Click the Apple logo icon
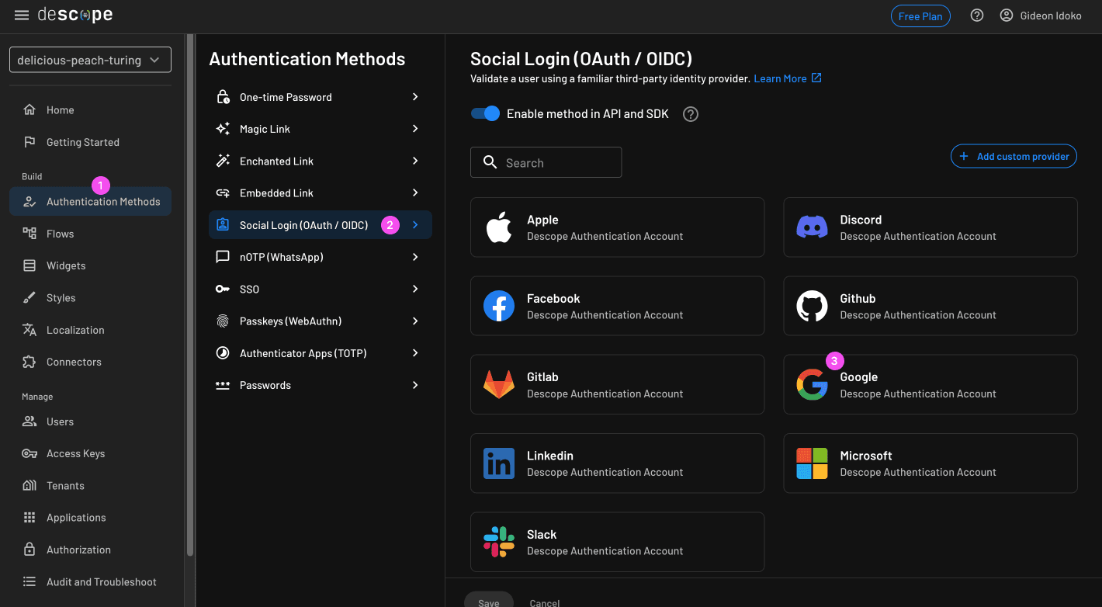 coord(499,227)
